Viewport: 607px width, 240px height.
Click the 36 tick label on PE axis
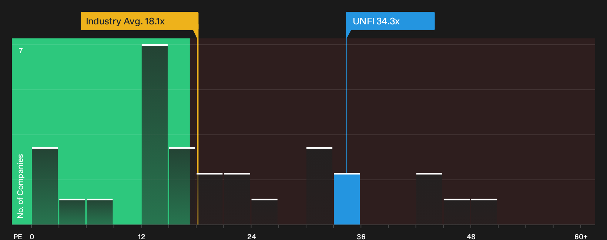[x=361, y=237]
